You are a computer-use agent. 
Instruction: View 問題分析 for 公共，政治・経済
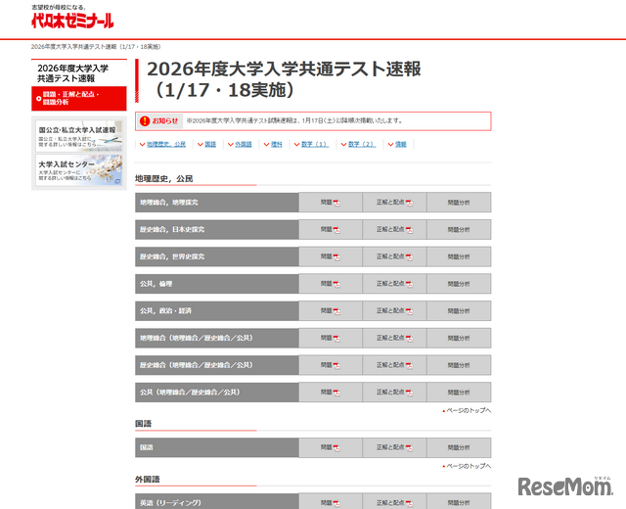[459, 311]
